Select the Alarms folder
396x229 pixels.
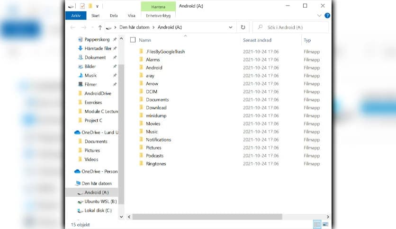point(153,60)
